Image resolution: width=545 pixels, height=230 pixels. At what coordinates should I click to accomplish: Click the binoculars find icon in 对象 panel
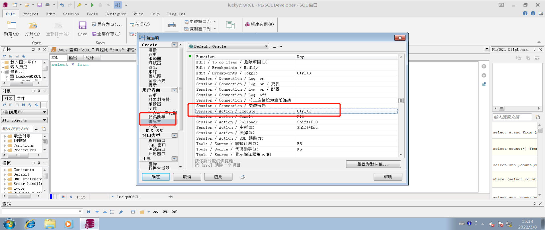tap(23, 105)
